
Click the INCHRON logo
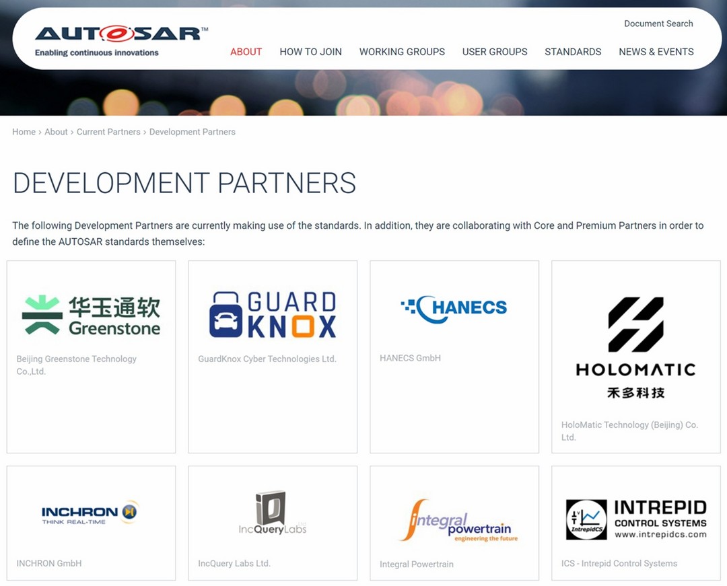pos(91,513)
